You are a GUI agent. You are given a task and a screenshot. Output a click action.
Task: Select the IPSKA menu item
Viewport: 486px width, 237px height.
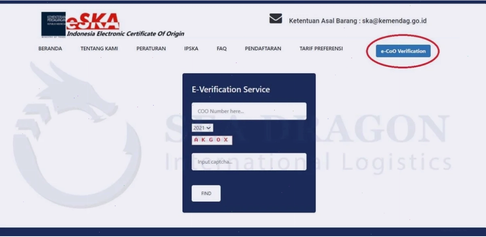pyautogui.click(x=191, y=49)
